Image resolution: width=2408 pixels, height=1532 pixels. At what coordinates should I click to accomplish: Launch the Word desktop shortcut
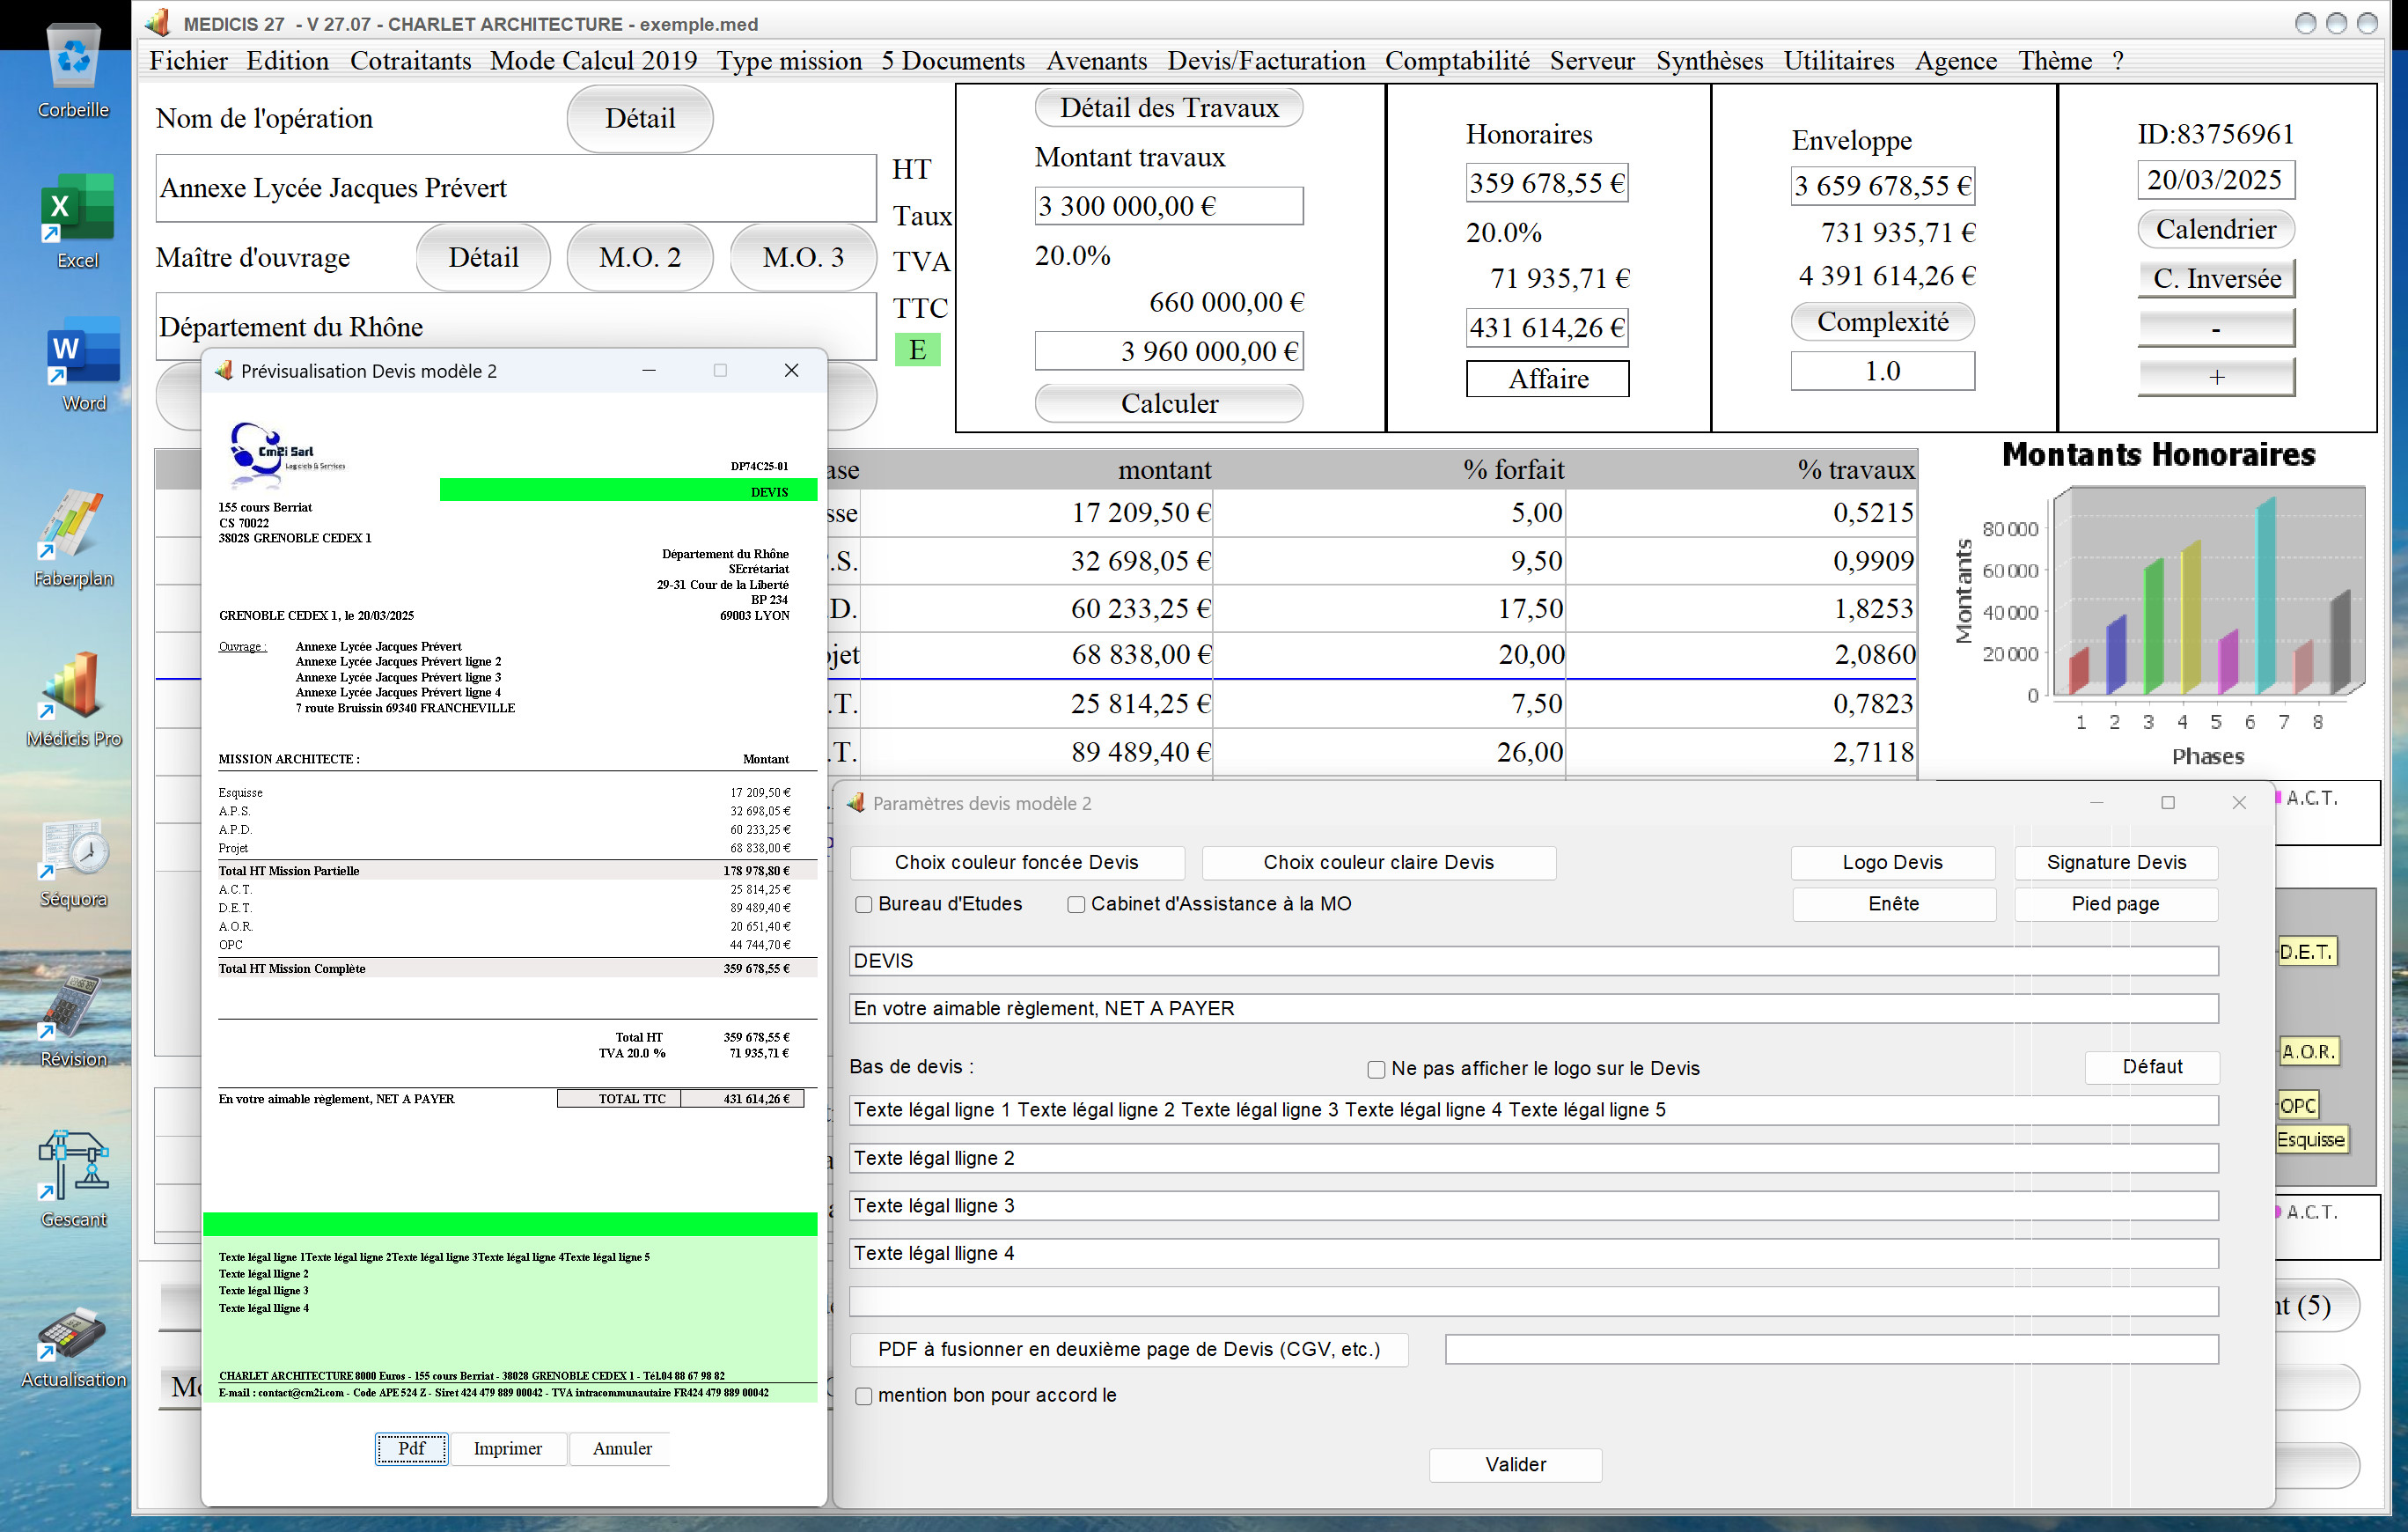click(83, 365)
